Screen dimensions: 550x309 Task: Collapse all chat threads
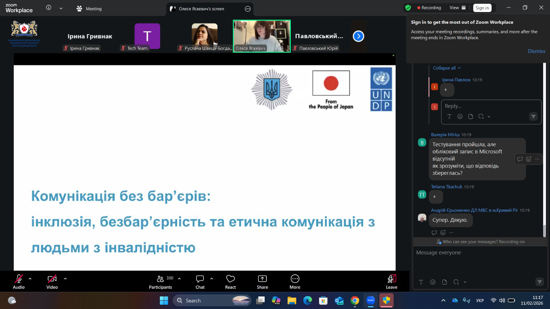[x=447, y=68]
